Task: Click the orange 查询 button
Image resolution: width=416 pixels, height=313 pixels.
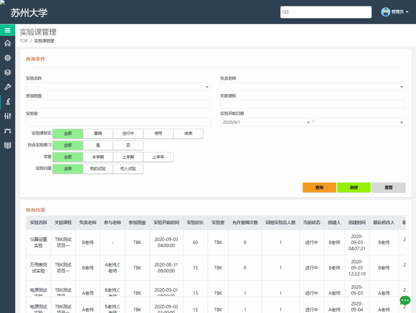Action: tap(319, 187)
